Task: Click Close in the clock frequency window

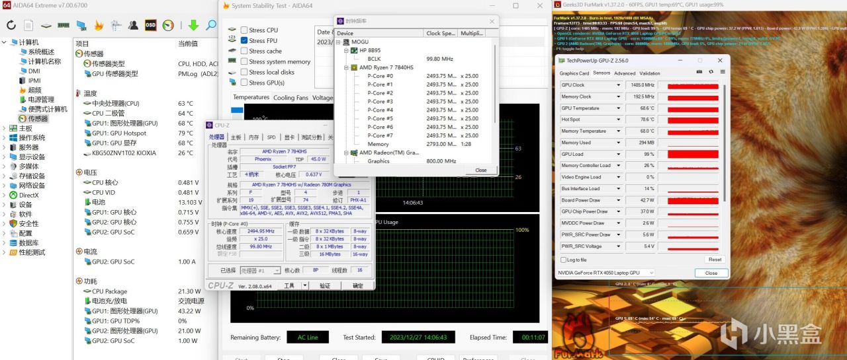Action: point(480,170)
